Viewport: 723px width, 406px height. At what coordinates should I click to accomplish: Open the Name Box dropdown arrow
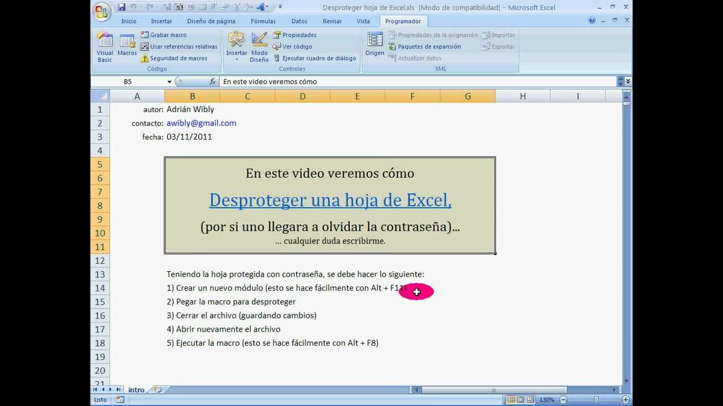pyautogui.click(x=169, y=82)
